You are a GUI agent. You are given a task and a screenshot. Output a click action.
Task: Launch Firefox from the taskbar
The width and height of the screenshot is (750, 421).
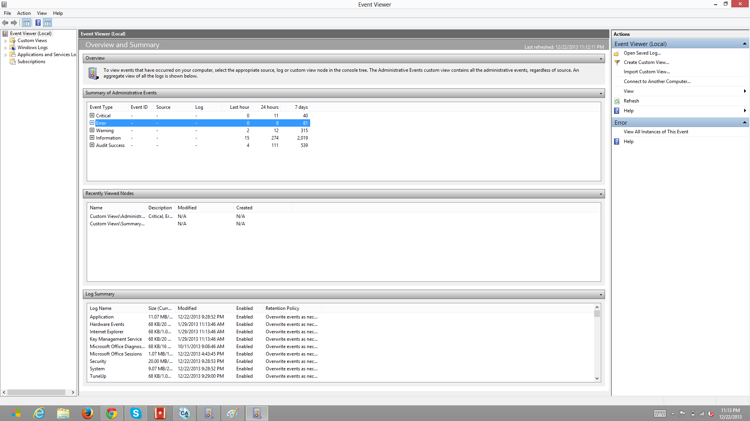point(87,413)
